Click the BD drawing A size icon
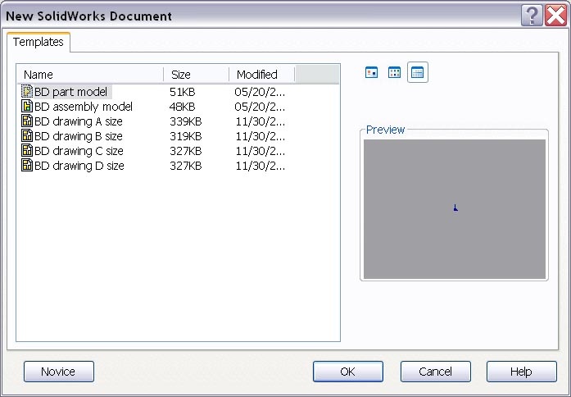Screen dimensions: 571x397 click(27, 121)
